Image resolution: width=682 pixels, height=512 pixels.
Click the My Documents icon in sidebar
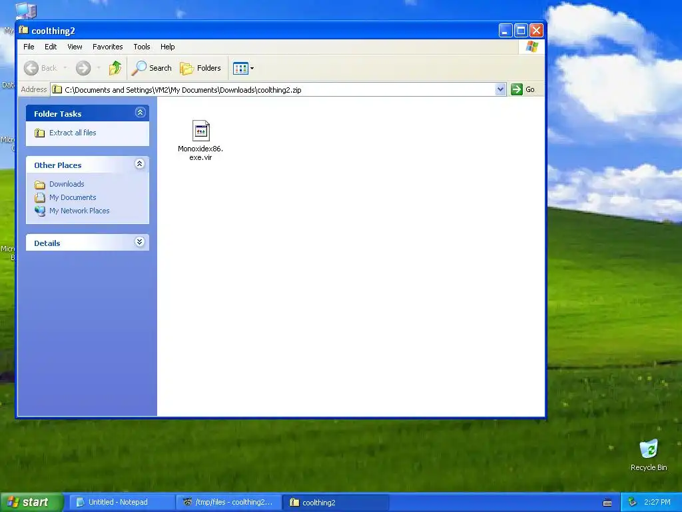coord(39,197)
